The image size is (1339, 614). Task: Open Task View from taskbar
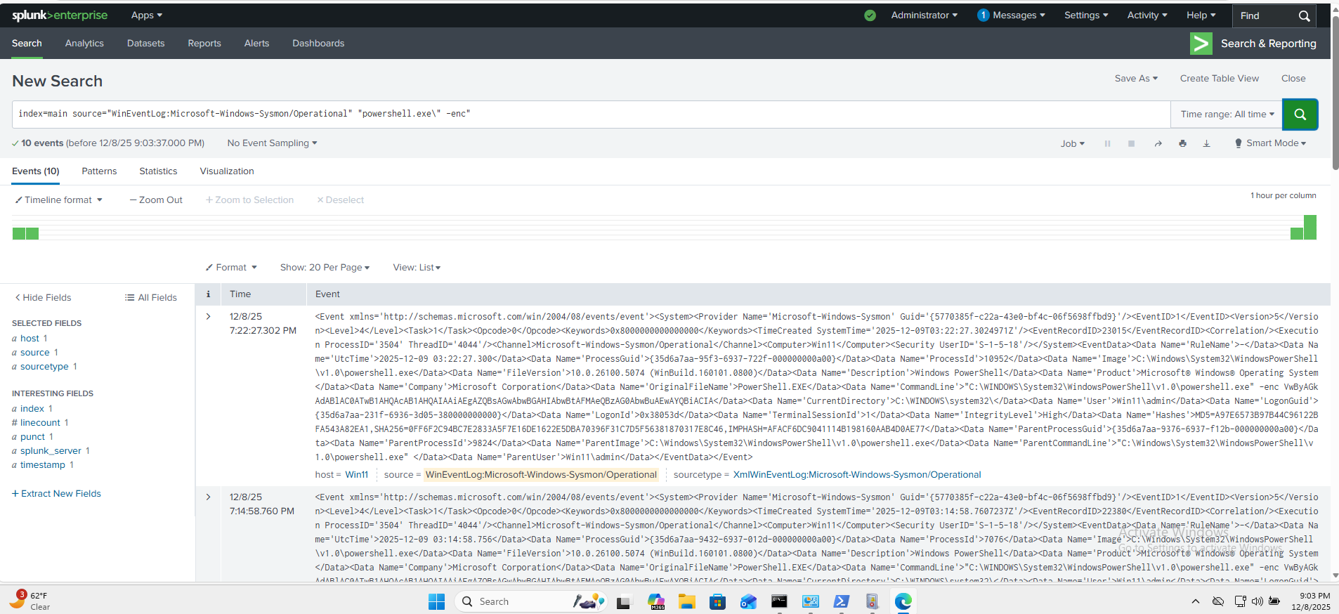coord(624,601)
